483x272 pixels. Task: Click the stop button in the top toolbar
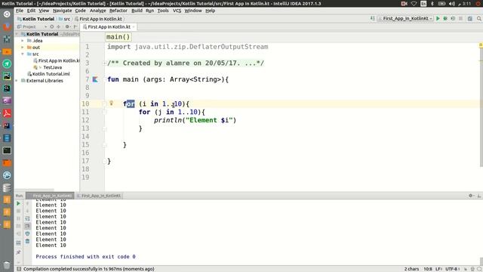tap(460, 18)
